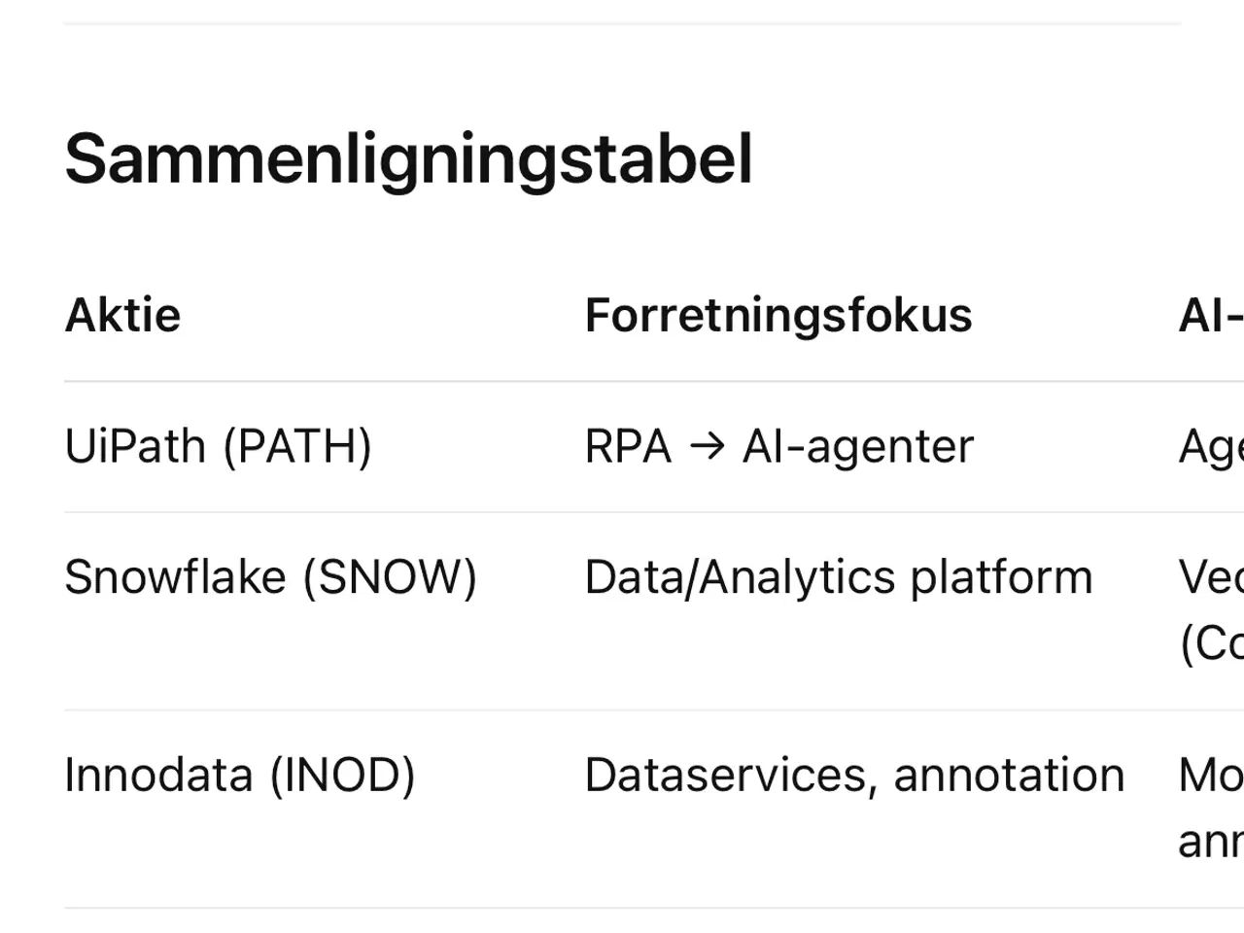Image resolution: width=1244 pixels, height=933 pixels.
Task: Click the cut-off (Co text in Snowflake row
Action: click(x=1211, y=643)
